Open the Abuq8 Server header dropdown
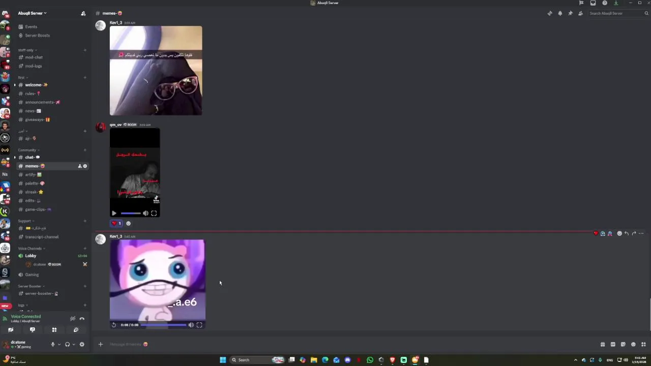The image size is (651, 366). (x=32, y=13)
